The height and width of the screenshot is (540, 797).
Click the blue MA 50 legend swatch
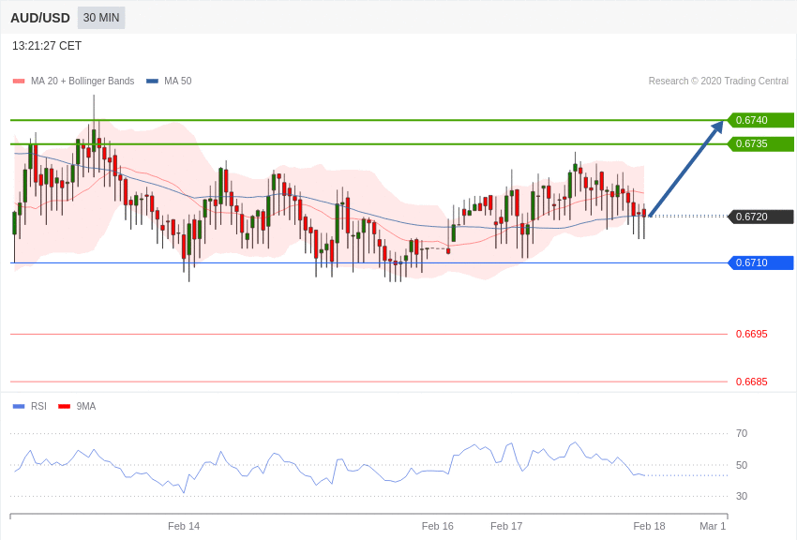(152, 81)
